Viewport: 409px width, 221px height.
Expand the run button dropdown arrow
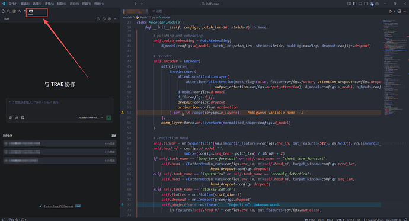pyautogui.click(x=394, y=11)
